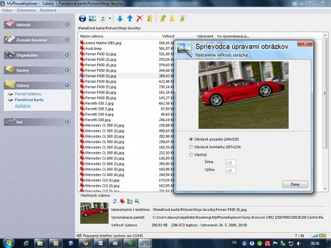Screen dimensions: 331x248
Task: Select Obrázok kontaktu (207x224) radio option
Action: tap(191, 147)
